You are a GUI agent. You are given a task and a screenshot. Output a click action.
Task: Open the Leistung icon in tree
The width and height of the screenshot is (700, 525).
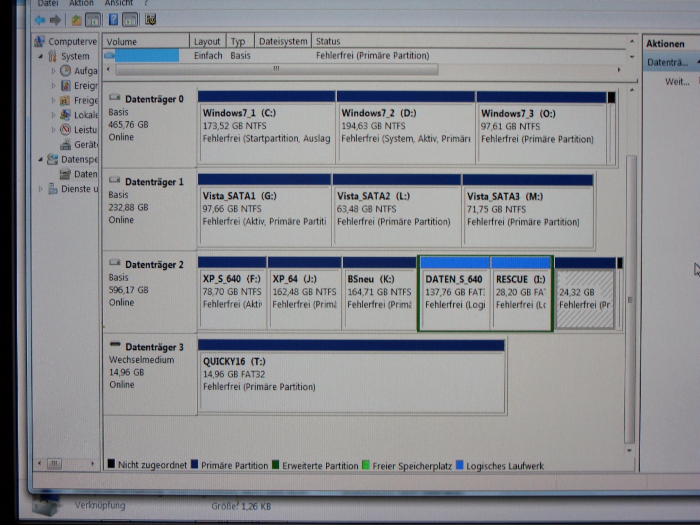coord(66,129)
